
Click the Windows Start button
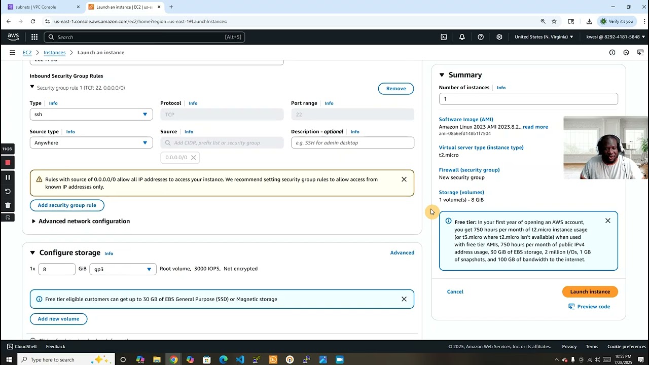coord(9,359)
